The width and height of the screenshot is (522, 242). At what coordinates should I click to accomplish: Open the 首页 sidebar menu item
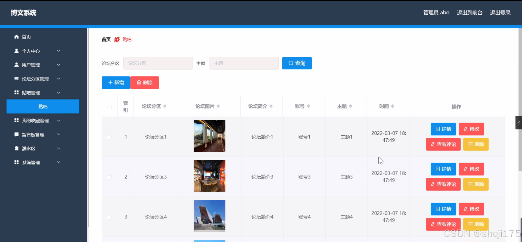click(43, 37)
